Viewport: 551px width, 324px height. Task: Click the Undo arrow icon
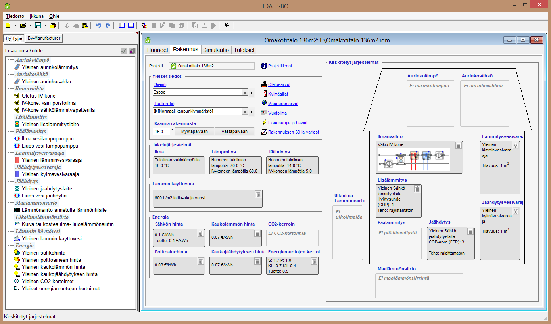(x=99, y=25)
